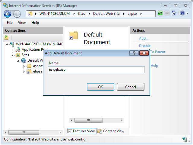Screen dimensions: 193x145
Task: Click right arrow of Connections scrollbar
Action: 60,132
